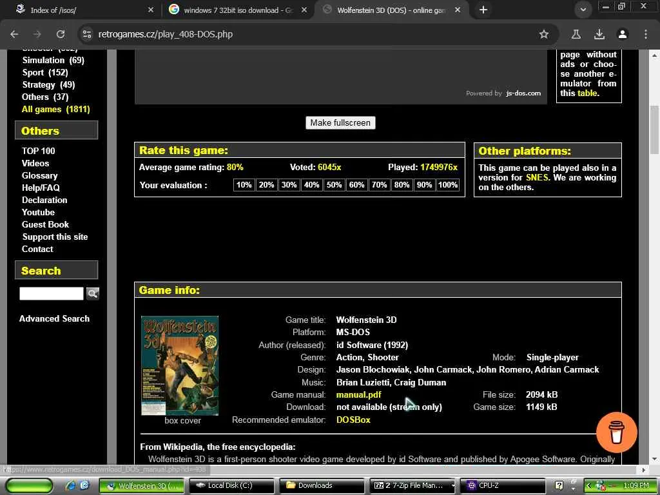Rate the game 80%
Viewport: 660px width, 495px height.
(402, 185)
